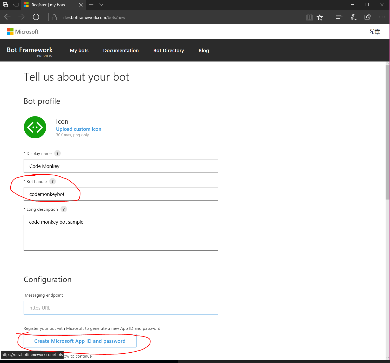Open the Hub panel
390x363 pixels.
pyautogui.click(x=339, y=17)
